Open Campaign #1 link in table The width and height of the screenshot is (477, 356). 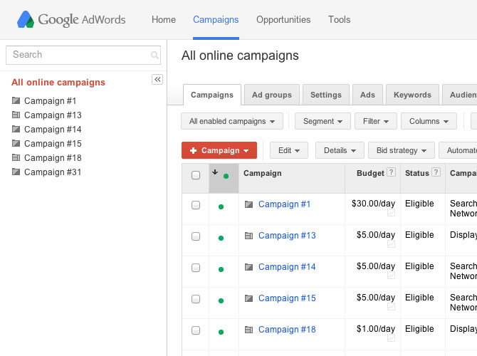(x=285, y=204)
